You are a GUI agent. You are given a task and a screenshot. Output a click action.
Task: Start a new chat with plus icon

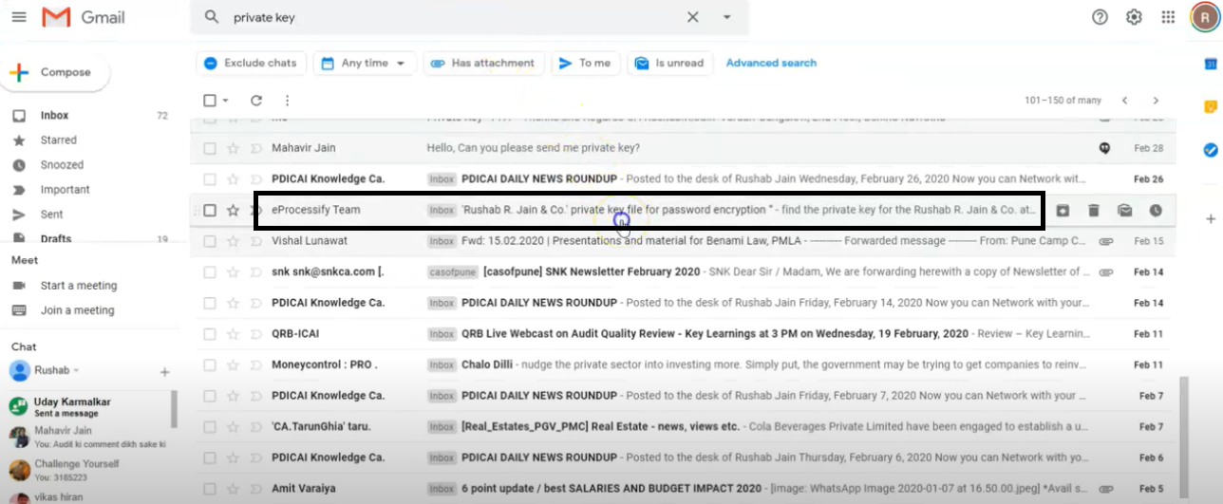[x=164, y=372]
